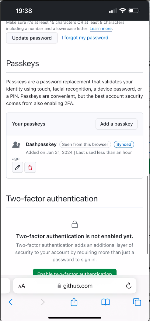
Task: Tap the lock icon above two-factor message
Action: point(75,224)
